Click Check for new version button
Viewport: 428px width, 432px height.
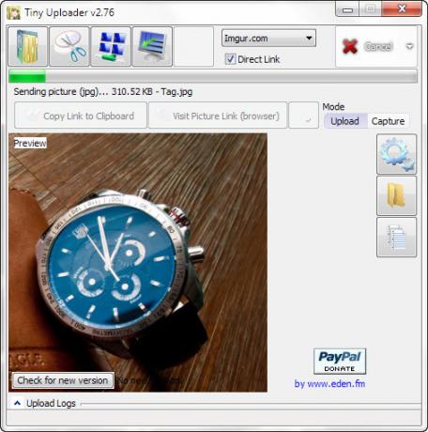(63, 380)
